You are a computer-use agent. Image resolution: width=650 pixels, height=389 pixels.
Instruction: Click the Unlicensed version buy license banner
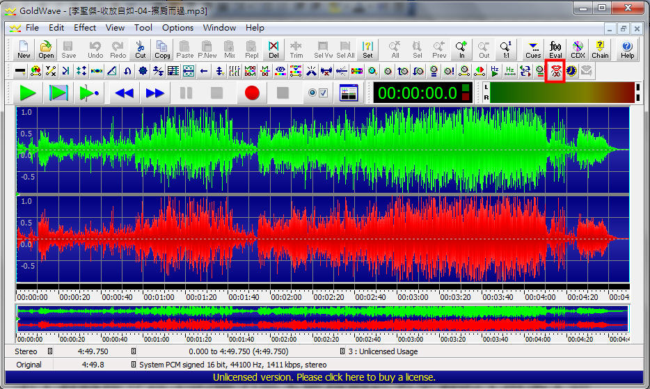click(324, 377)
